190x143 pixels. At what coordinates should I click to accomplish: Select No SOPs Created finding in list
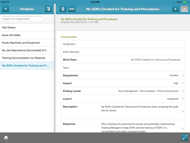tap(27, 66)
